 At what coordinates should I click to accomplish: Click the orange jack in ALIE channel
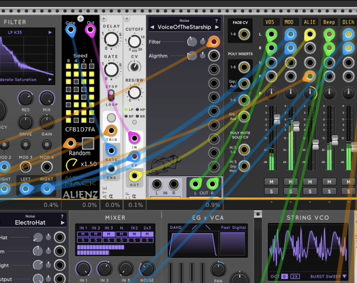point(310,76)
